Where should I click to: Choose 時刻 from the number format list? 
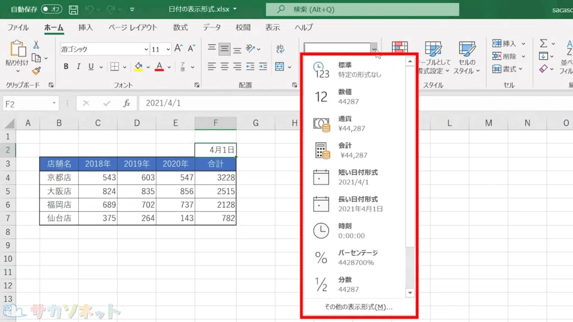pos(354,231)
